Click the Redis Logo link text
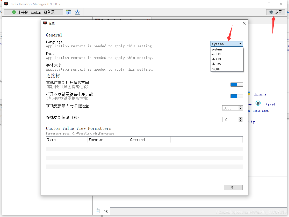The height and width of the screenshot is (217, 289). click(261, 111)
